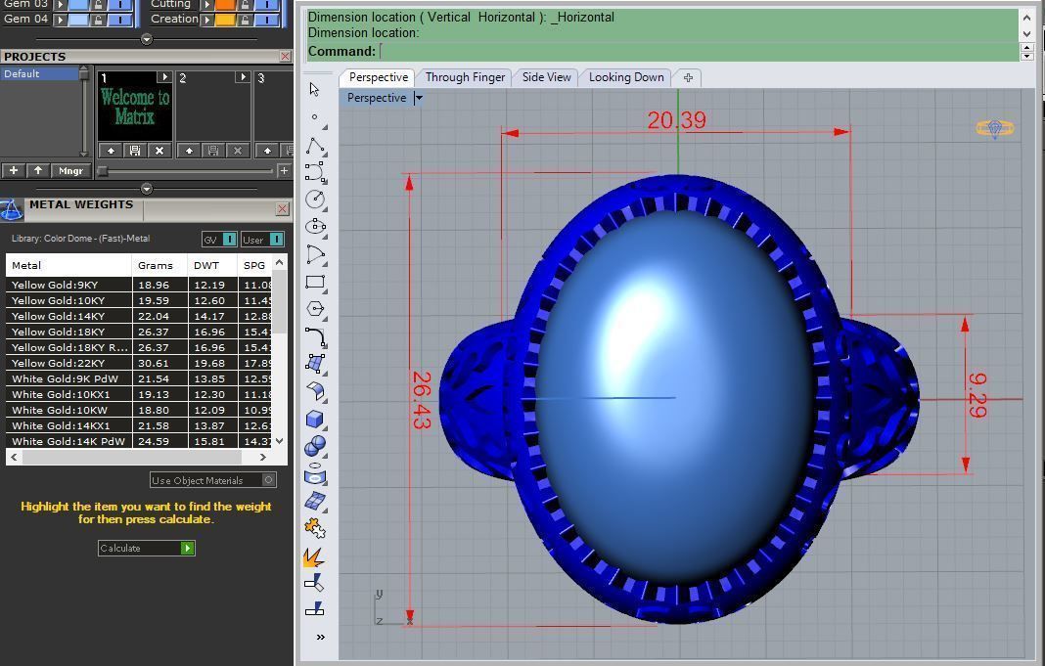
Task: Close the Metal Weights panel
Action: click(x=282, y=209)
